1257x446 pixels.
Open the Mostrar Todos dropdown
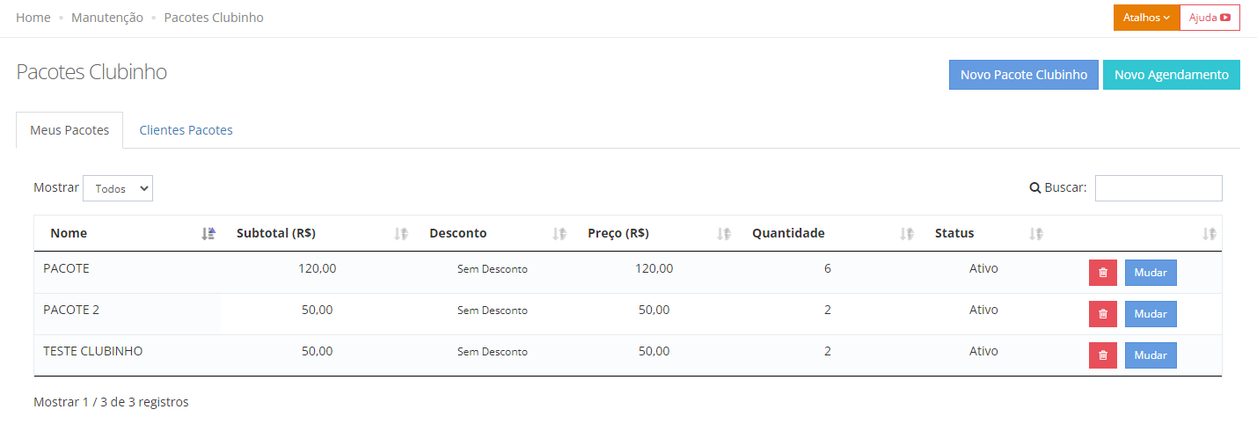pyautogui.click(x=118, y=188)
